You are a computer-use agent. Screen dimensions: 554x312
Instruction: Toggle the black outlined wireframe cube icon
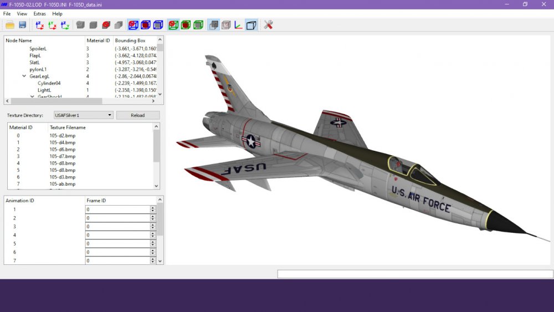coord(251,25)
